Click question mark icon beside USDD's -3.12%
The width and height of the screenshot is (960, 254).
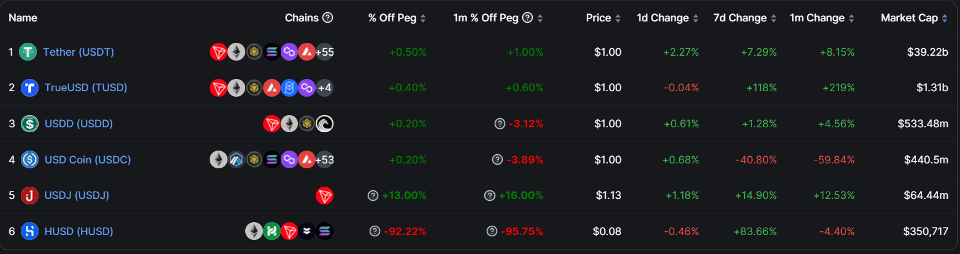(x=500, y=124)
